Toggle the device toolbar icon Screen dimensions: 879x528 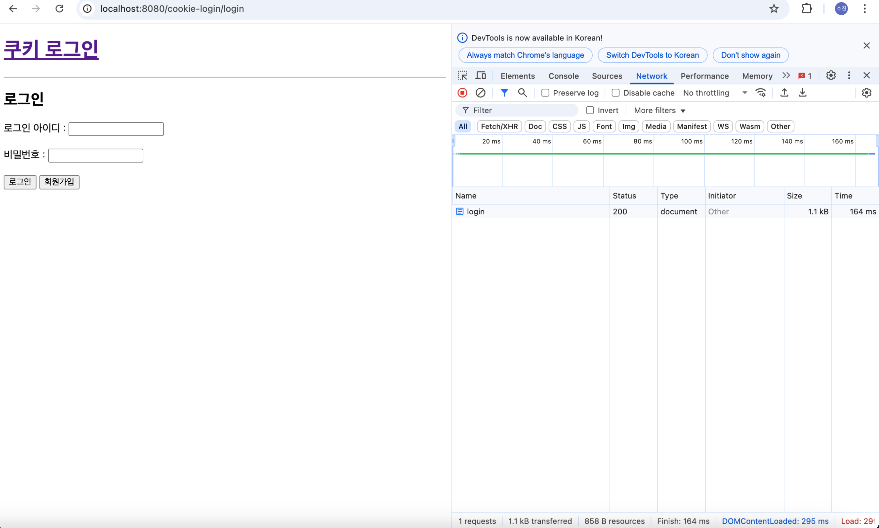480,75
